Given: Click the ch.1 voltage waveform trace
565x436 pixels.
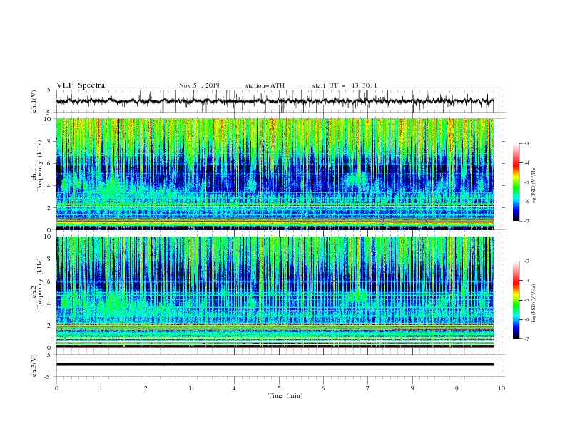Looking at the screenshot, I should pos(275,101).
